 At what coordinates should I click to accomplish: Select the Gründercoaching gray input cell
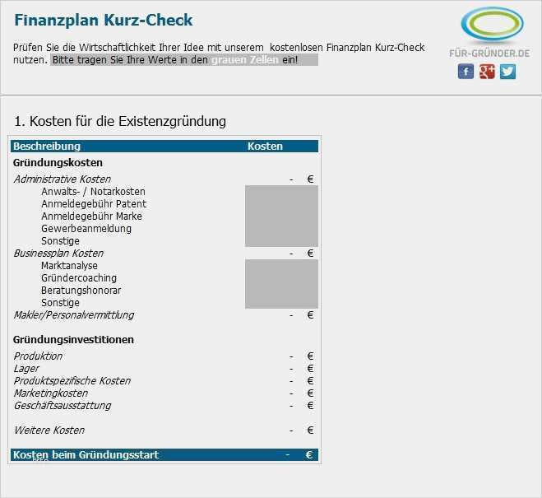pos(281,278)
